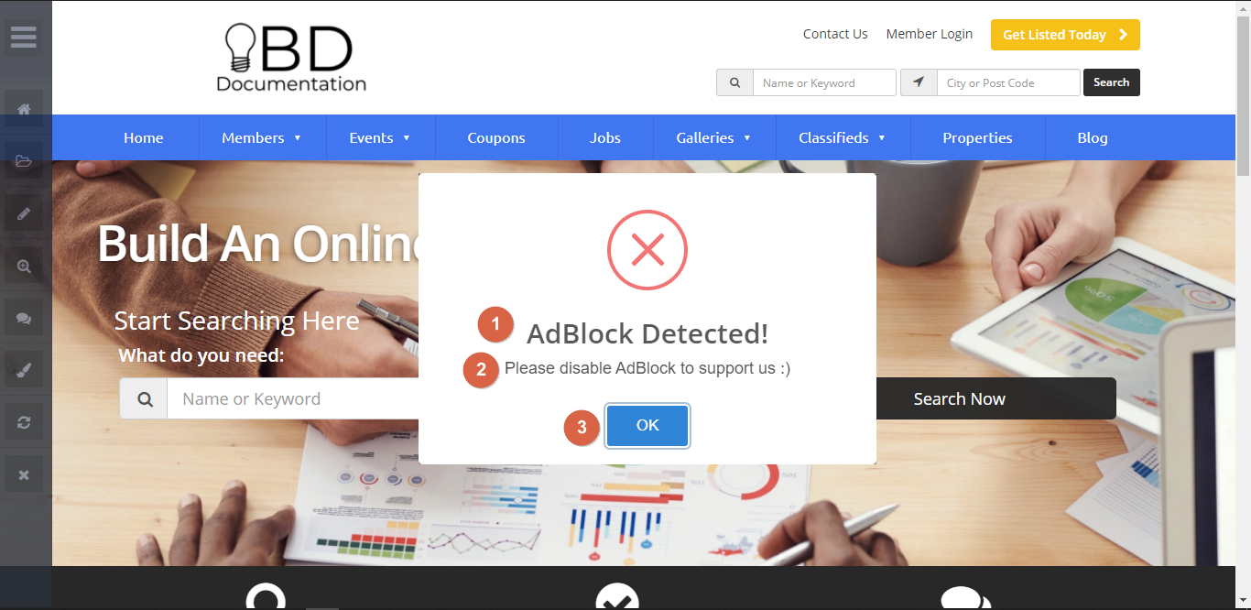The height and width of the screenshot is (610, 1251).
Task: Click the zoom magnifier icon in sidebar
Action: (x=24, y=267)
